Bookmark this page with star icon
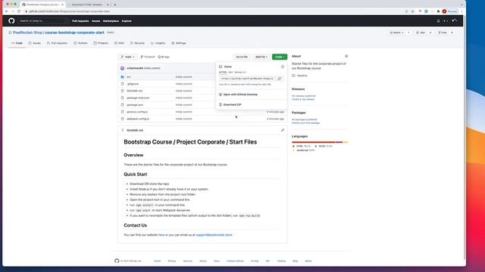The width and height of the screenshot is (485, 272). click(x=412, y=11)
